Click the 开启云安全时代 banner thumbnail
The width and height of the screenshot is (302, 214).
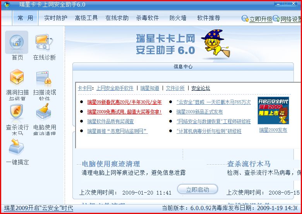click(x=273, y=110)
